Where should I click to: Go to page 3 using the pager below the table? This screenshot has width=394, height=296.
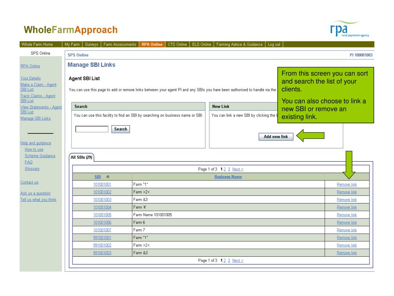pos(229,261)
